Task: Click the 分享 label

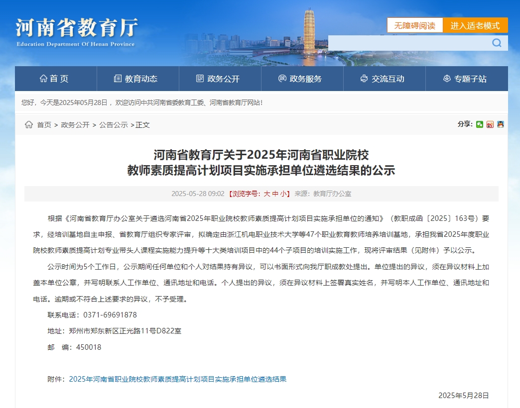Action: pos(465,124)
